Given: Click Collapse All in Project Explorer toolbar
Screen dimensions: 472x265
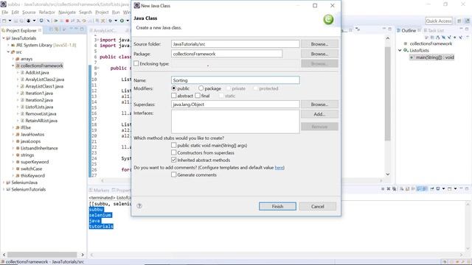Looking at the screenshot, I should pos(51,29).
